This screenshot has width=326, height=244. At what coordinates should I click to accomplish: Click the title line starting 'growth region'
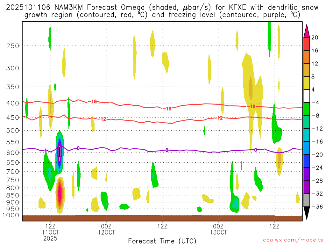(162, 15)
